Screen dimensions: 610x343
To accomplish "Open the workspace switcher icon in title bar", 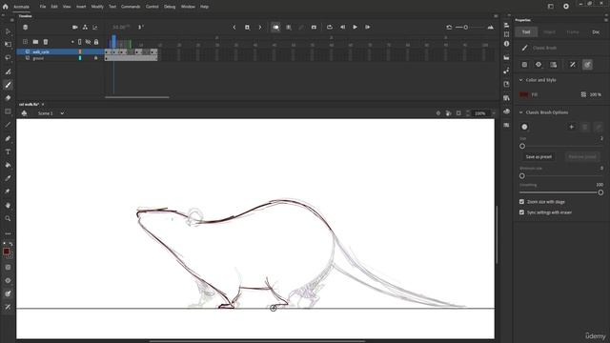I will pyautogui.click(x=551, y=7).
